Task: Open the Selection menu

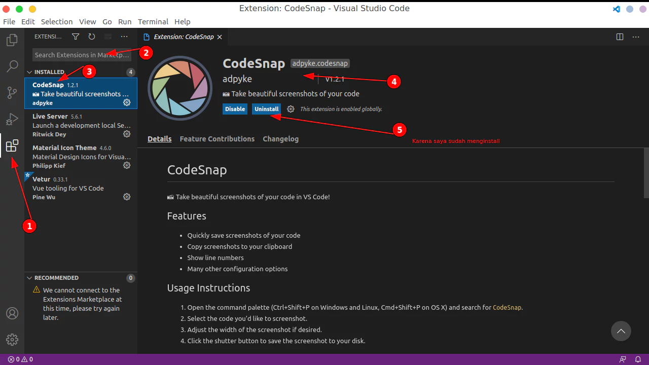Action: point(57,22)
